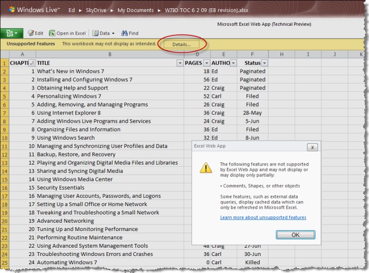The image size is (369, 273).
Task: Select row 2 header
Action: click(5, 71)
